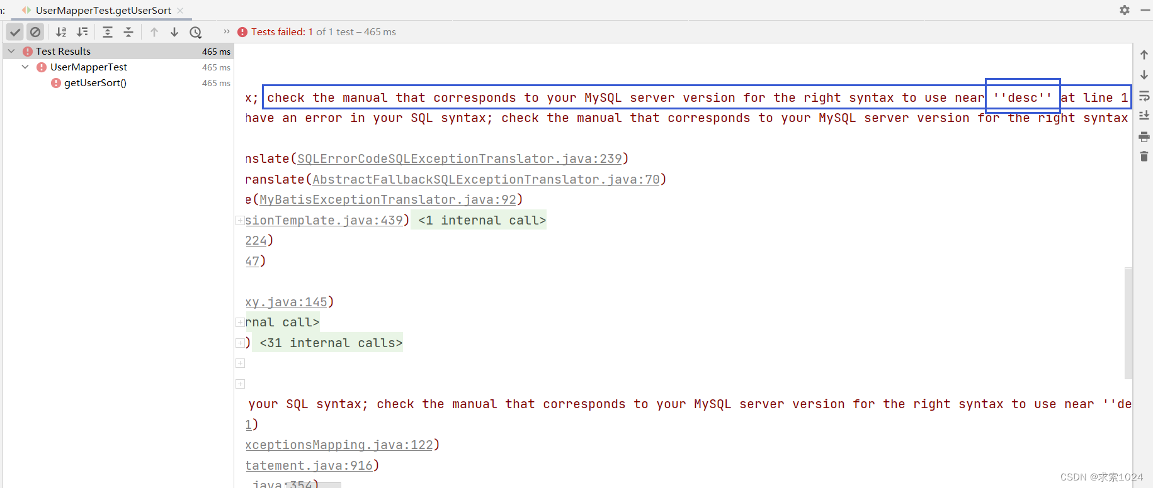Go to previous failed test arrow
This screenshot has width=1153, height=488.
(x=154, y=32)
